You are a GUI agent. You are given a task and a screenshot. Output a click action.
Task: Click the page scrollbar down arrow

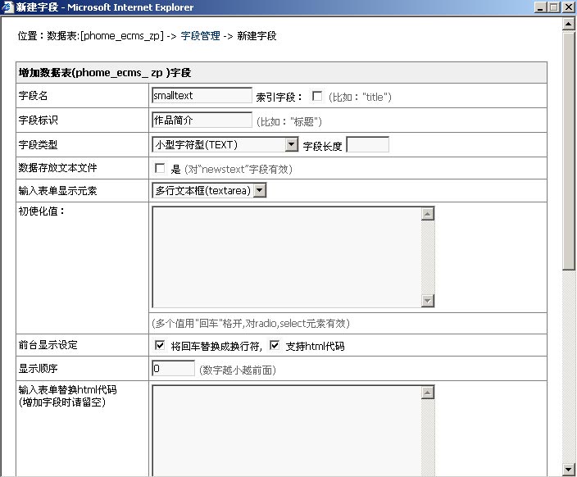click(569, 470)
